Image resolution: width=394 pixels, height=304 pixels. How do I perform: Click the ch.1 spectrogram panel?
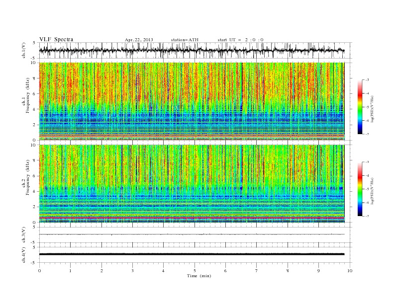coord(192,101)
